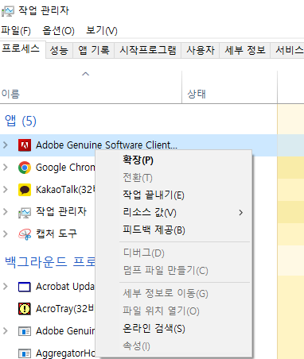This screenshot has width=304, height=359.
Task: Switch to the 성능 tab
Action: tap(59, 50)
